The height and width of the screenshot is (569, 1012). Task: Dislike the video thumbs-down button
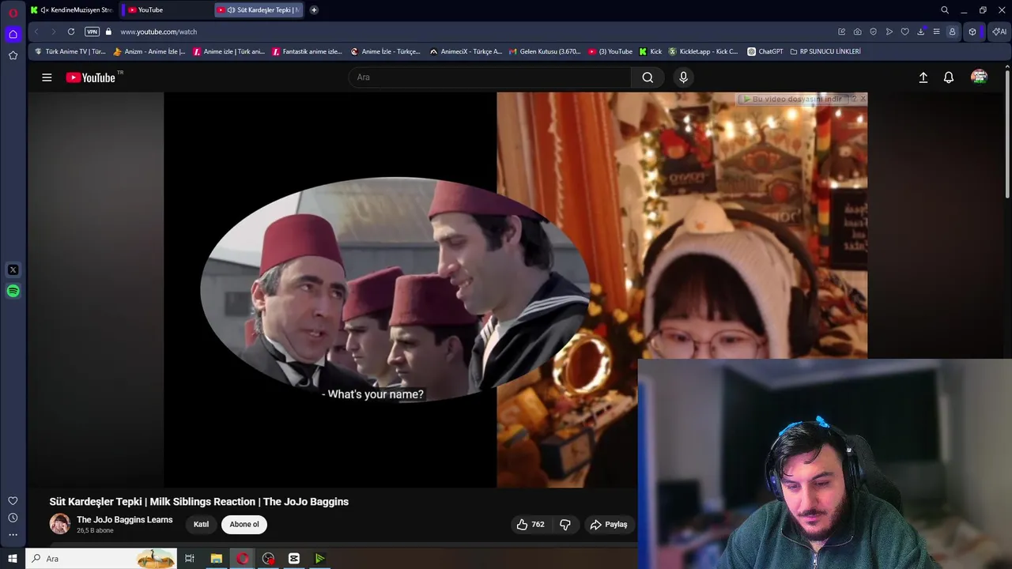coord(565,524)
